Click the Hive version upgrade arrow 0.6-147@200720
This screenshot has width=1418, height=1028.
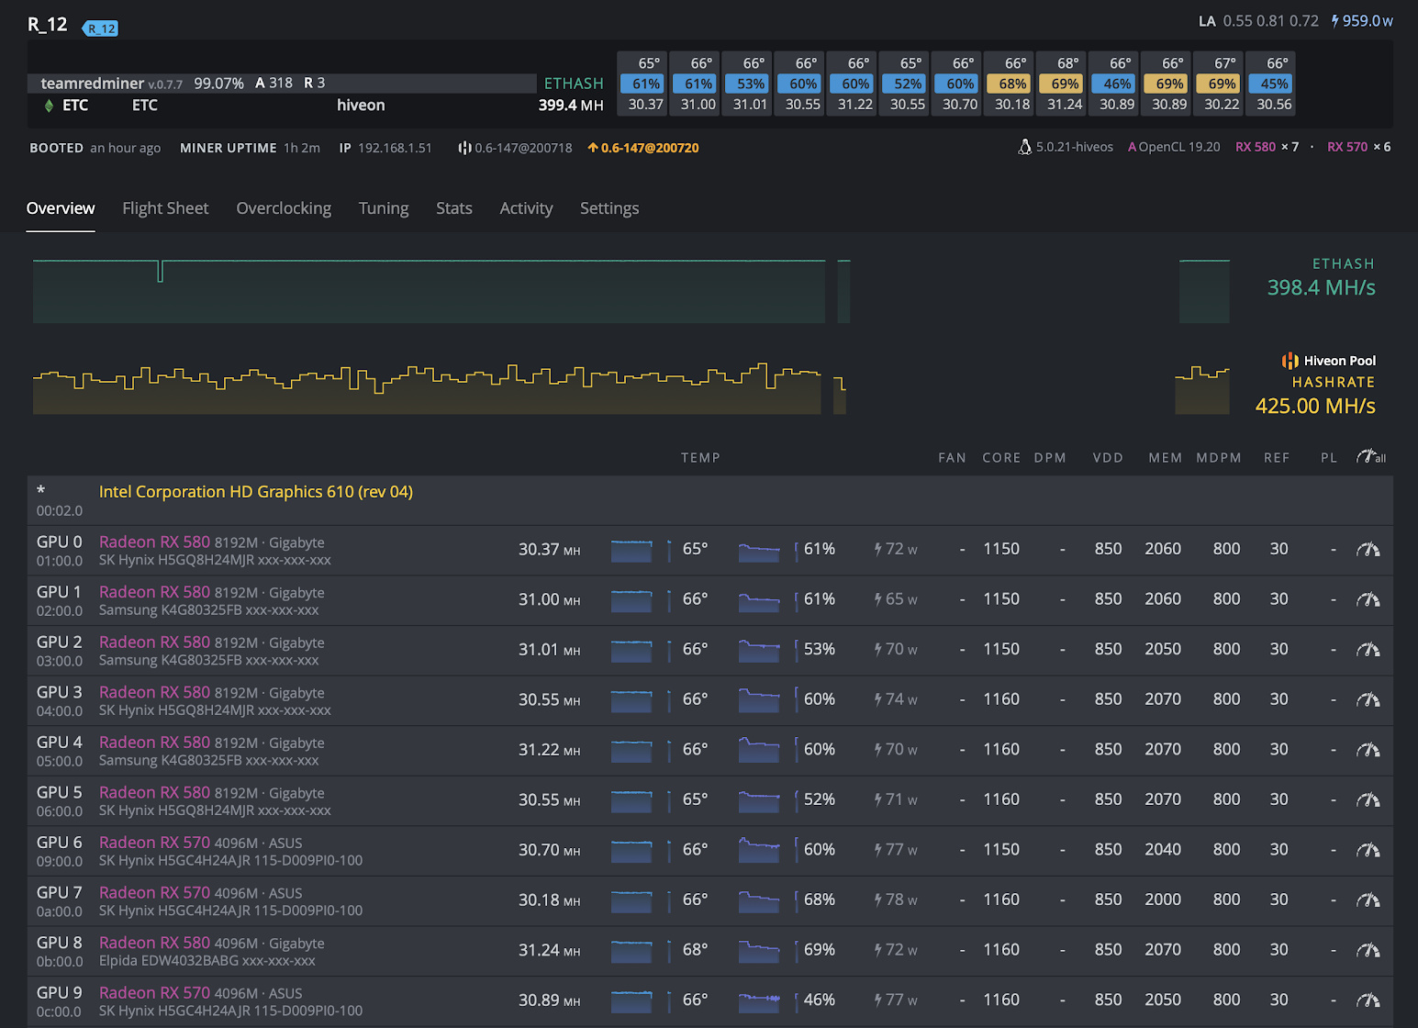click(643, 148)
